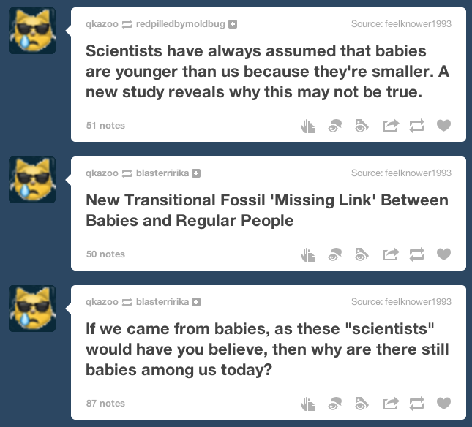Show the 87 notes on third post
The height and width of the screenshot is (427, 472).
[x=105, y=404]
